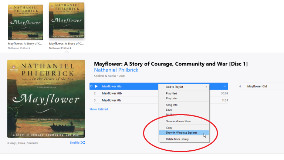The height and width of the screenshot is (160, 284).
Task: Click the Show Related link
Action: point(98,109)
